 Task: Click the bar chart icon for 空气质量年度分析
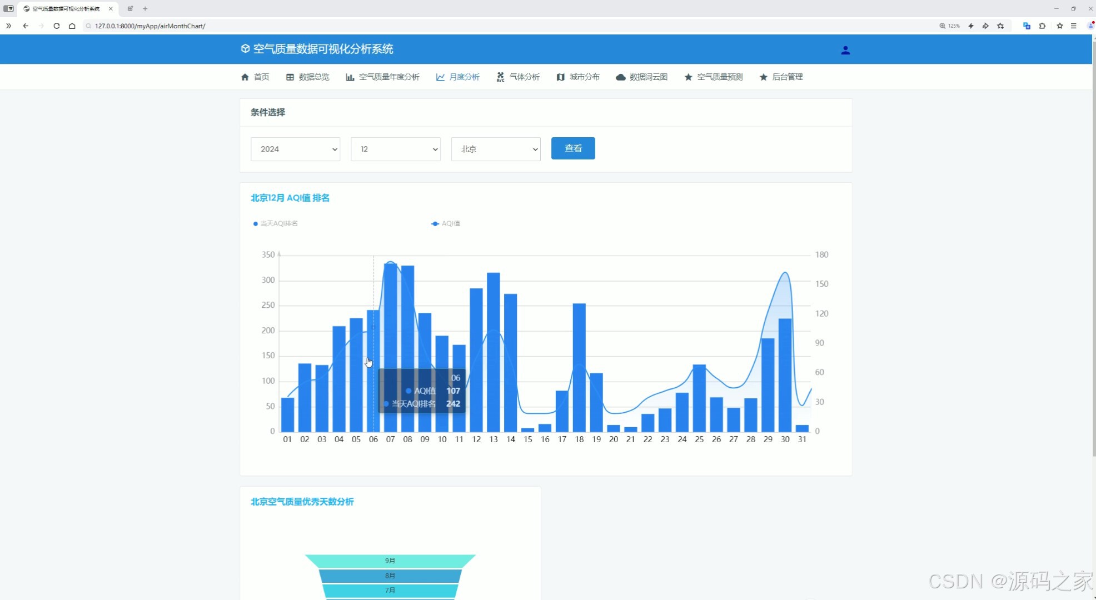[x=350, y=77]
